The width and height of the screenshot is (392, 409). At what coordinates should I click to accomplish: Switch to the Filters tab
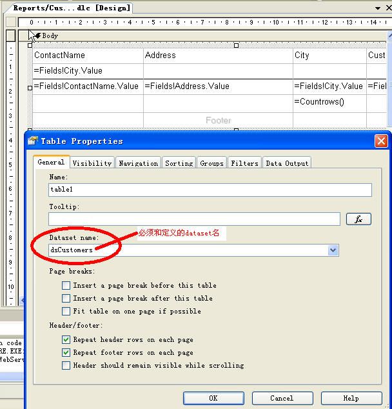244,163
